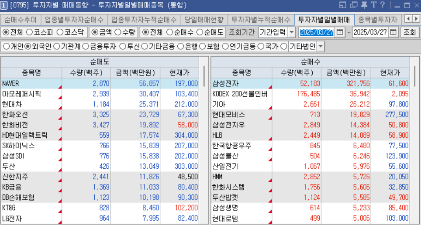Select the KB금융 row

[x=100, y=187]
